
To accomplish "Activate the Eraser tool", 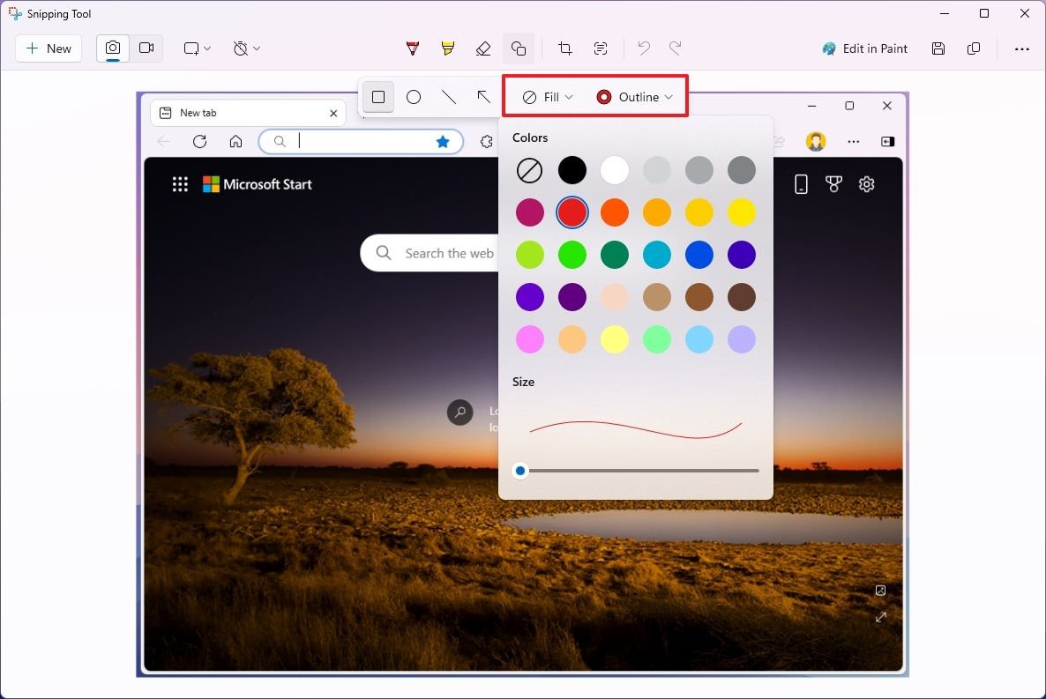I will point(483,48).
